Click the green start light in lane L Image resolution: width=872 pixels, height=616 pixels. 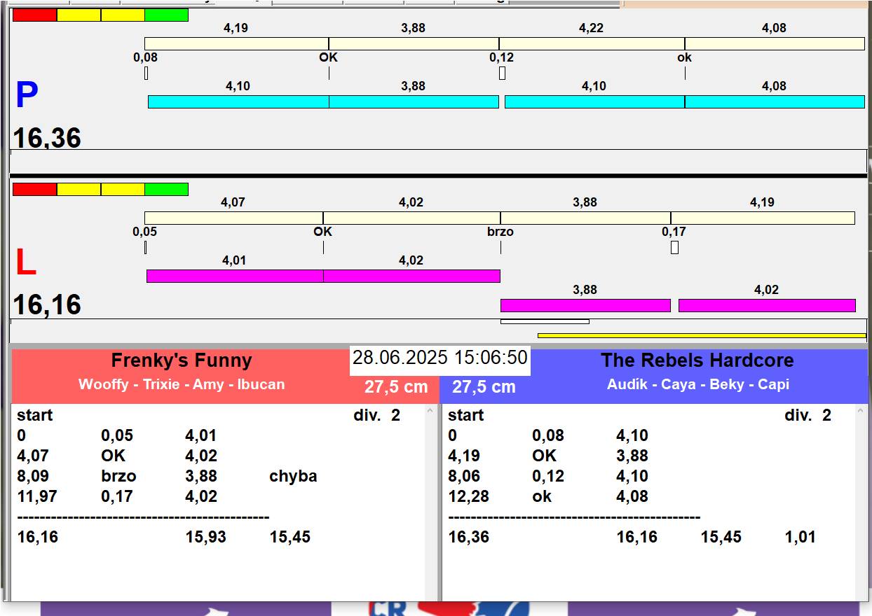tap(167, 189)
